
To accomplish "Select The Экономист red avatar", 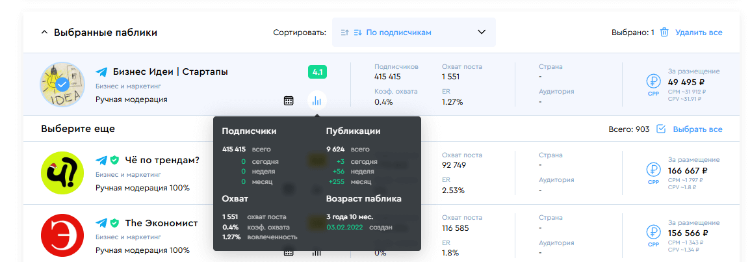I will tap(62, 236).
